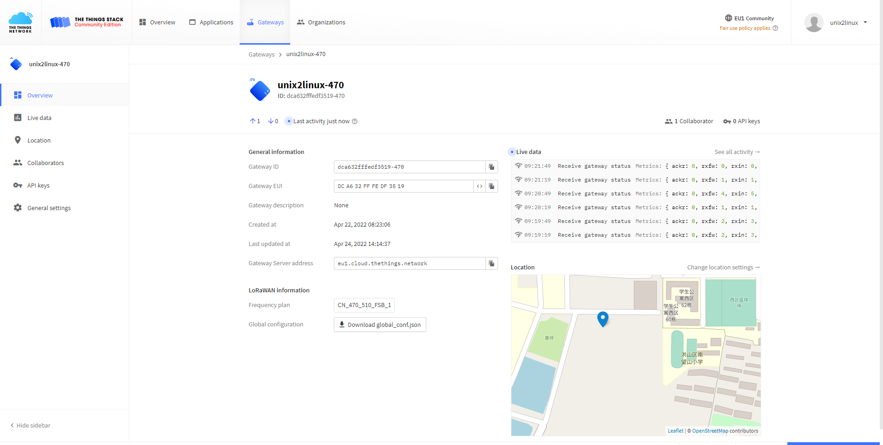Click the EU1 Community globe icon
Image resolution: width=883 pixels, height=445 pixels.
pos(728,18)
